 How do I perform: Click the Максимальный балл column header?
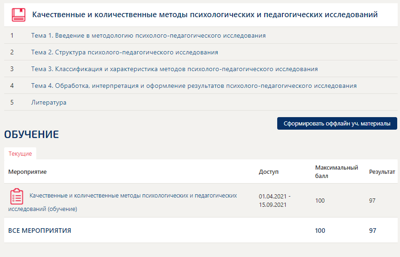click(x=336, y=172)
